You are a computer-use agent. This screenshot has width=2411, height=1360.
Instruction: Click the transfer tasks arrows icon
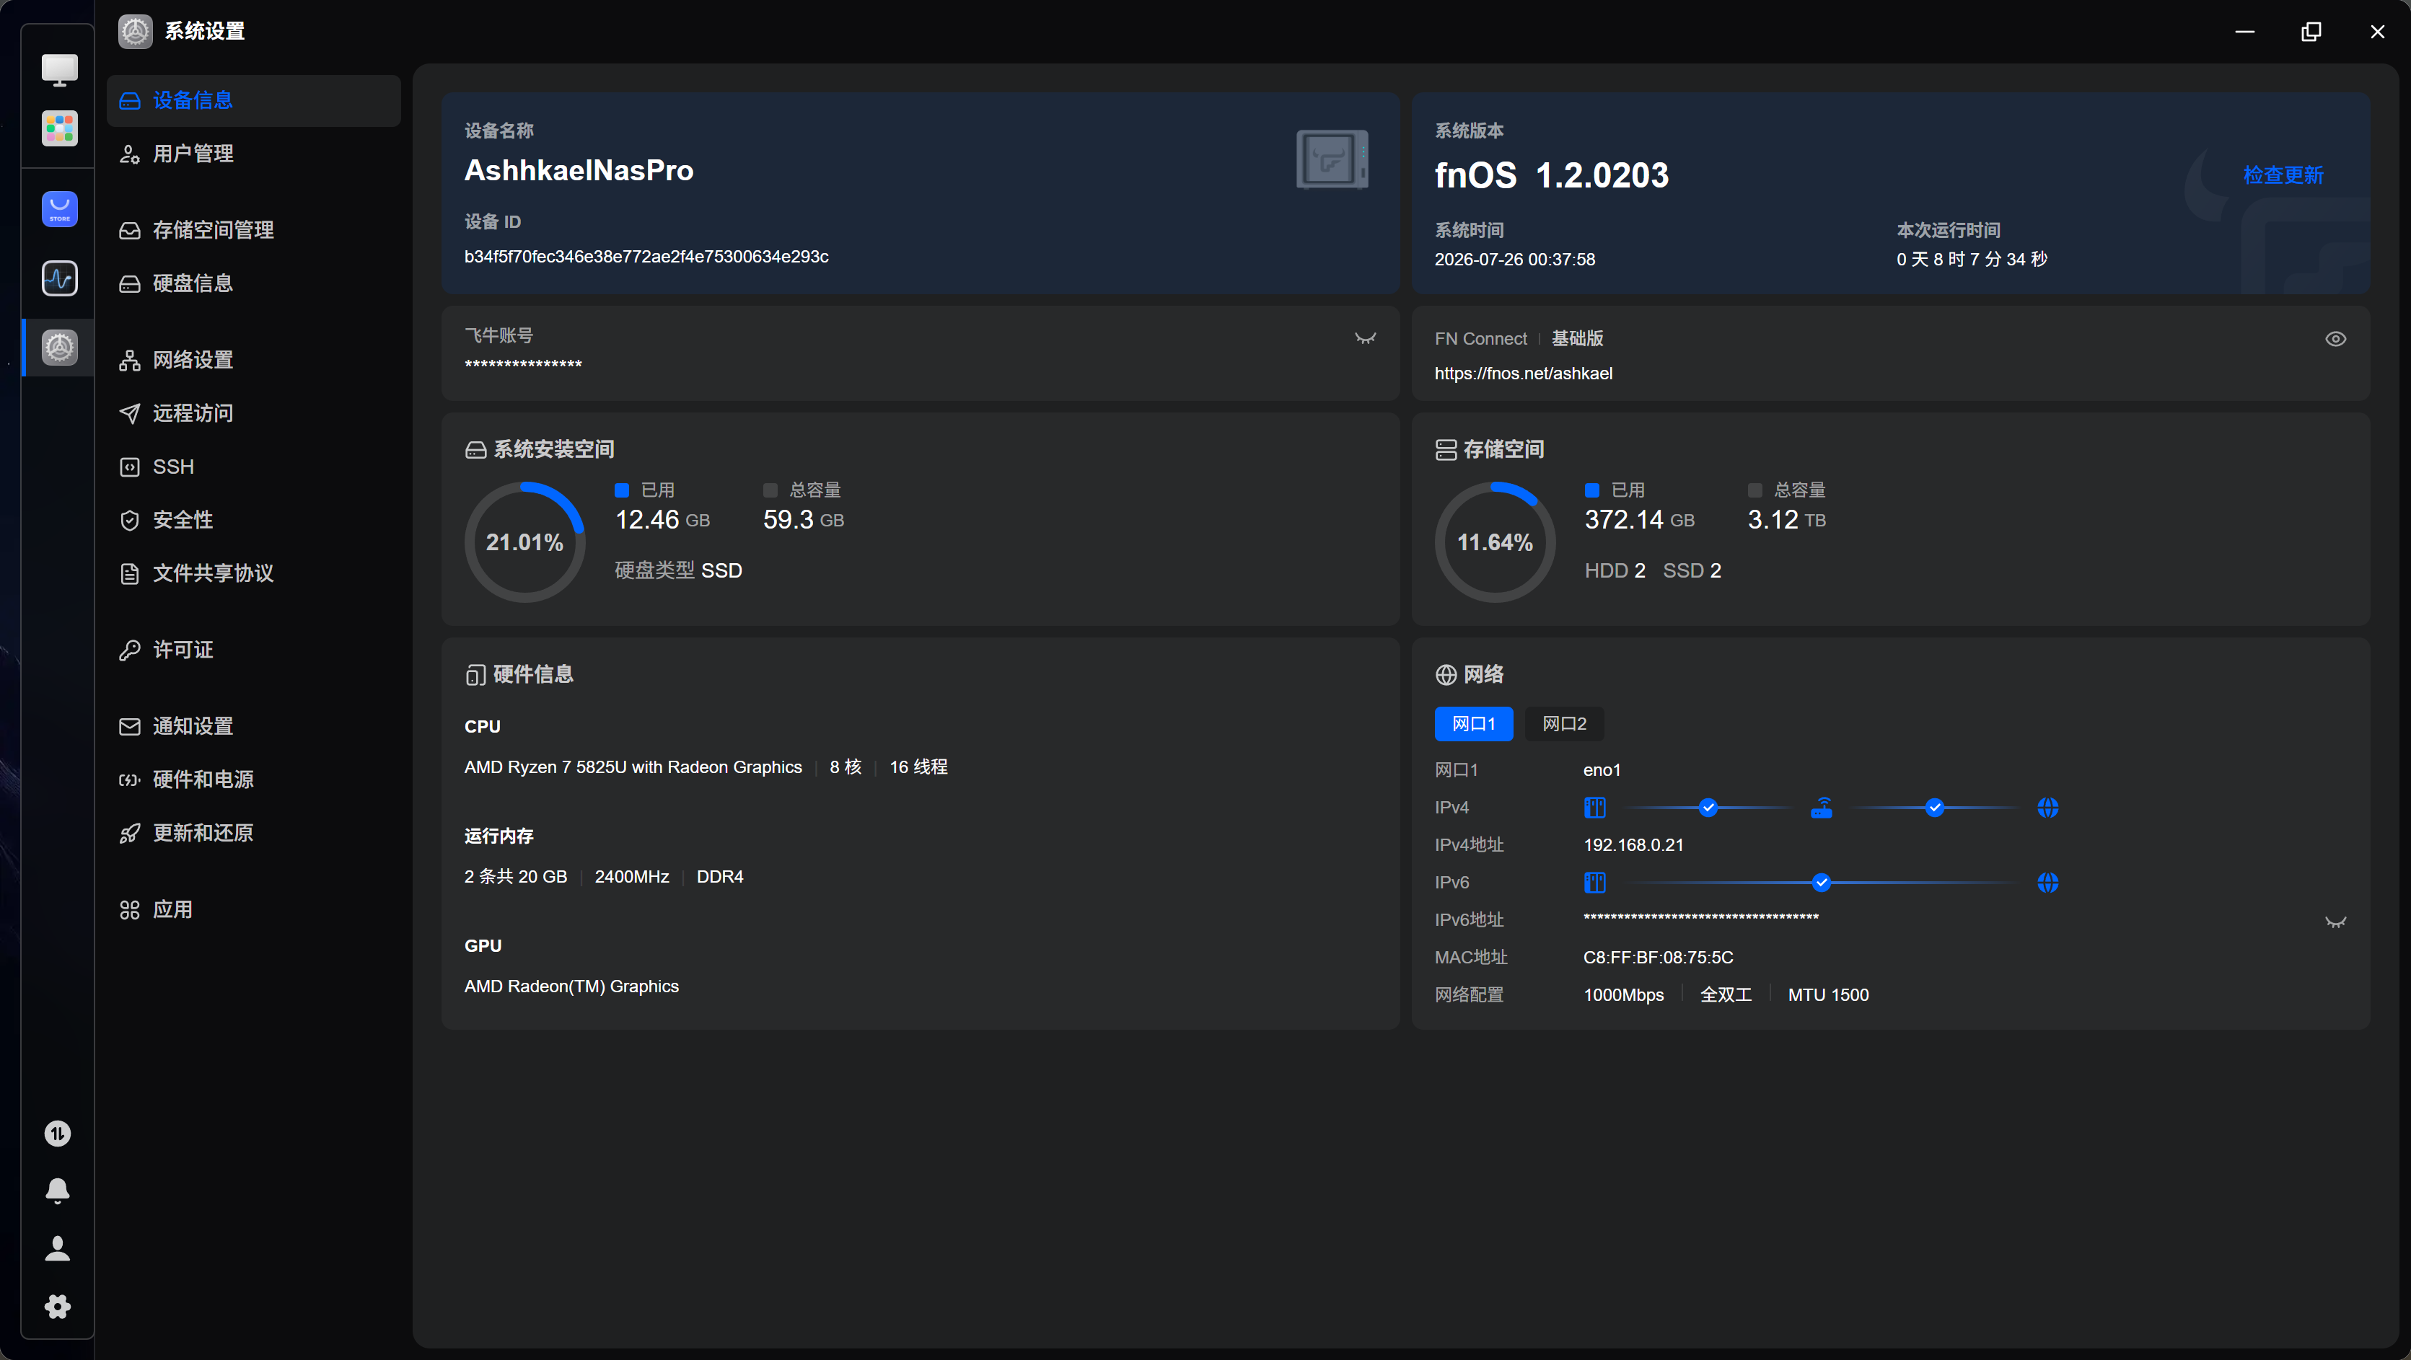[57, 1134]
